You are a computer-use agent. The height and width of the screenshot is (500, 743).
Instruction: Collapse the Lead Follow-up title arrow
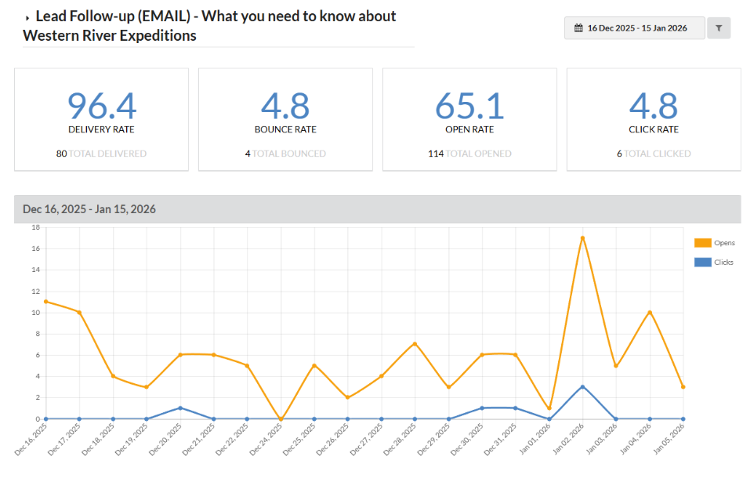coord(27,18)
